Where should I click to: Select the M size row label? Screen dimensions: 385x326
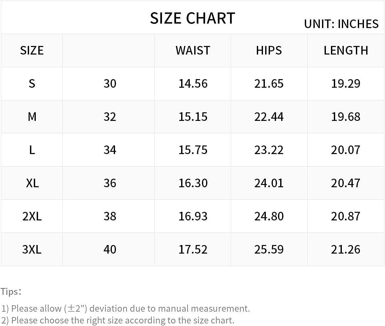coord(32,117)
